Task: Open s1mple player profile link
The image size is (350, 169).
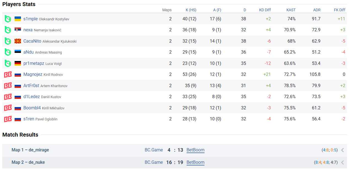Action: [30, 19]
